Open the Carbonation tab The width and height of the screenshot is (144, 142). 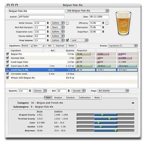(85, 98)
